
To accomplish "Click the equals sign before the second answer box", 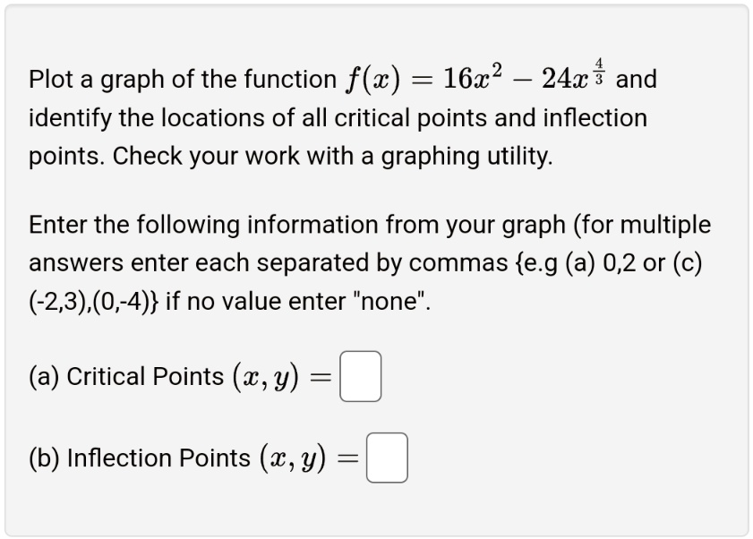I will (x=348, y=458).
